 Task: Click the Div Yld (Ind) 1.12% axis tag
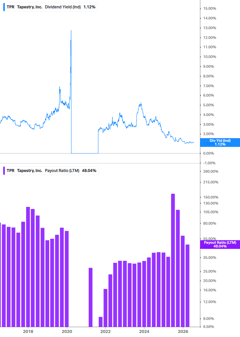(x=220, y=143)
